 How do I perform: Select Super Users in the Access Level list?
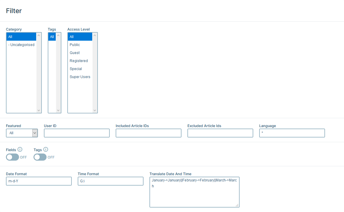[80, 77]
